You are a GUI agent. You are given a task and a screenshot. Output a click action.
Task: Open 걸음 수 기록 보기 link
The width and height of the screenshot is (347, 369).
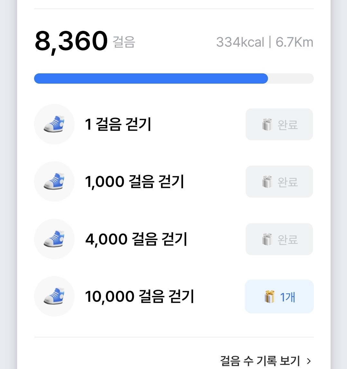coord(260,361)
